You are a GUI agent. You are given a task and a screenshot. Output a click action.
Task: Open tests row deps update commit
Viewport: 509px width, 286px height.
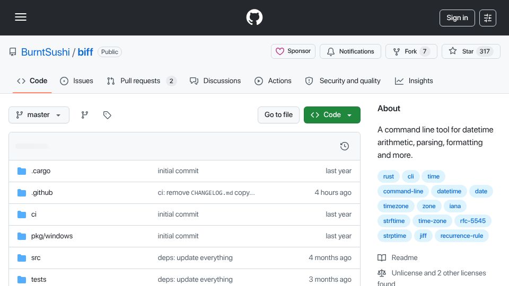coord(195,280)
